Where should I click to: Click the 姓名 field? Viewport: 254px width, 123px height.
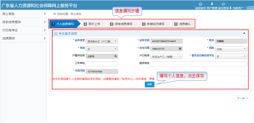[x=231, y=41]
